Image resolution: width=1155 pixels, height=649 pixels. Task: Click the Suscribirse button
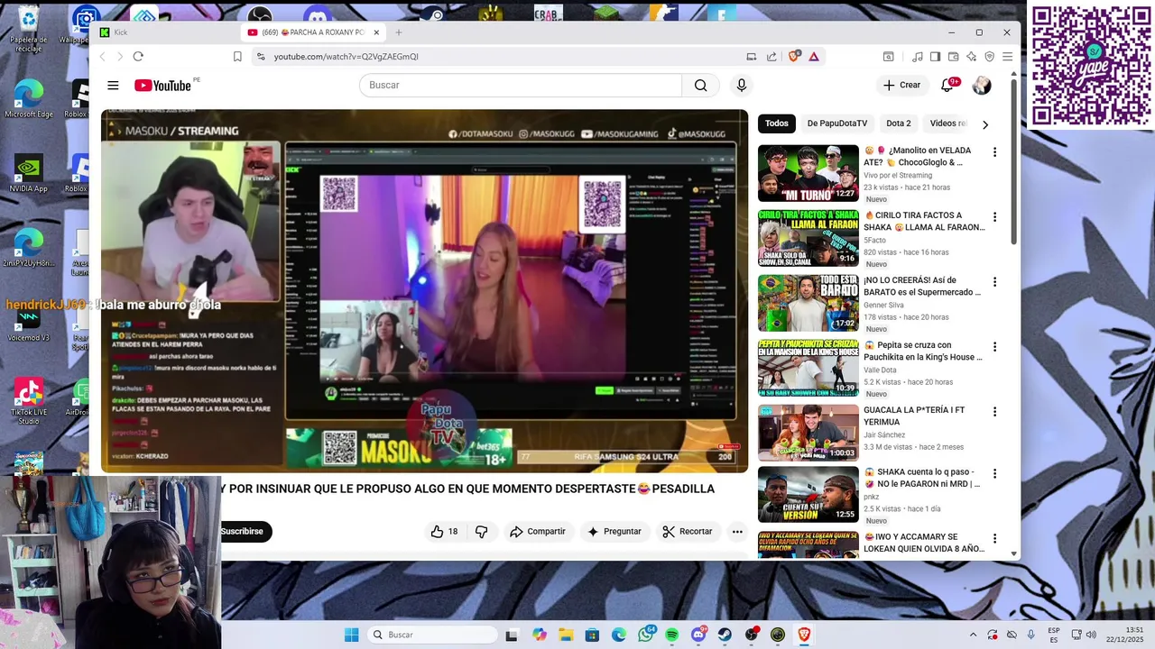(x=243, y=532)
